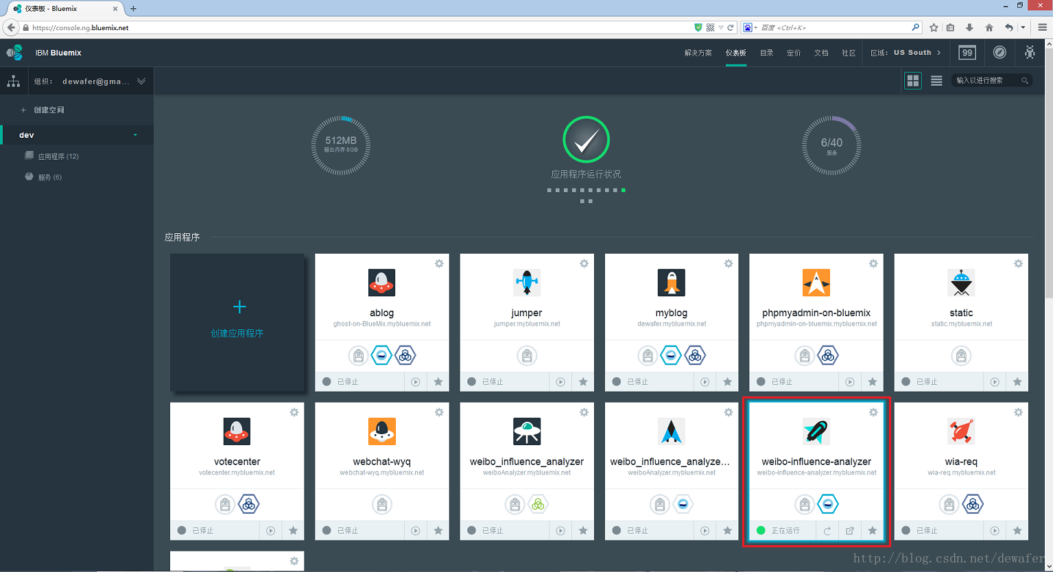Click 创建空间 in sidebar

click(43, 110)
